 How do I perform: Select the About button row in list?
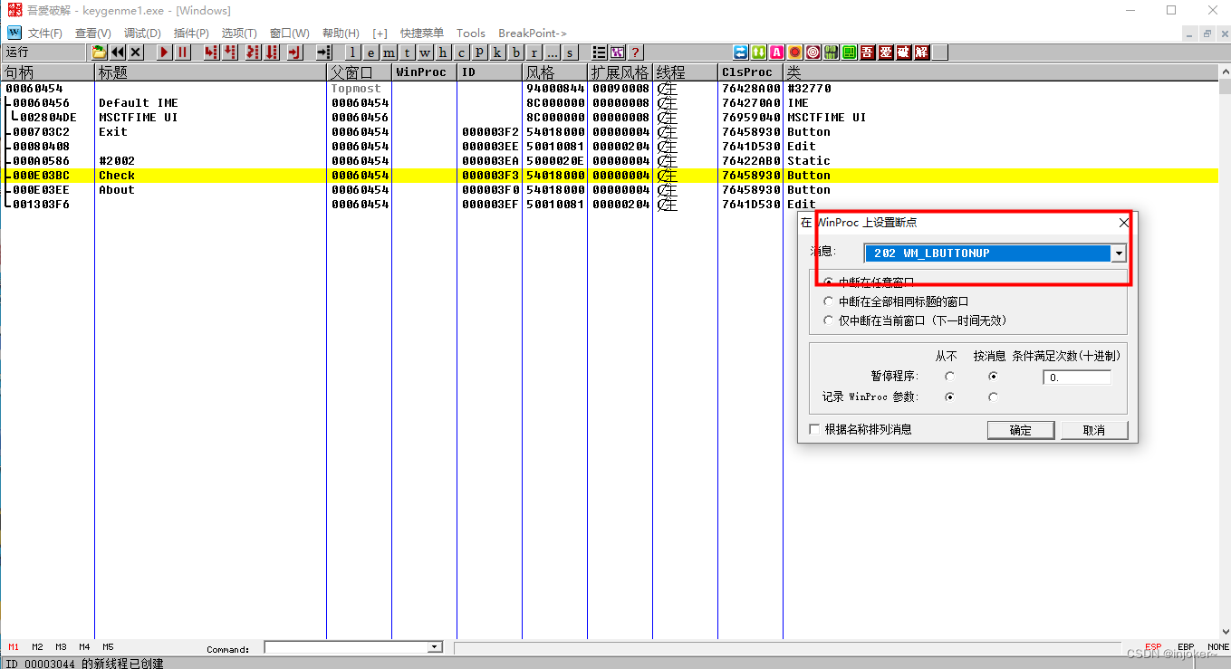[610, 190]
